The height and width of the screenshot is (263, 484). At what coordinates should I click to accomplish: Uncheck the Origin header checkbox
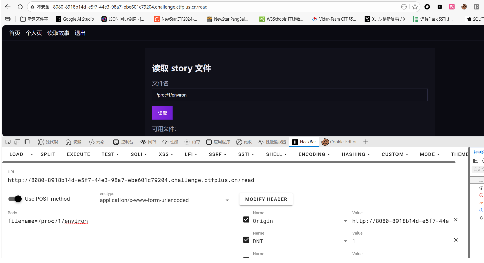[x=246, y=220]
